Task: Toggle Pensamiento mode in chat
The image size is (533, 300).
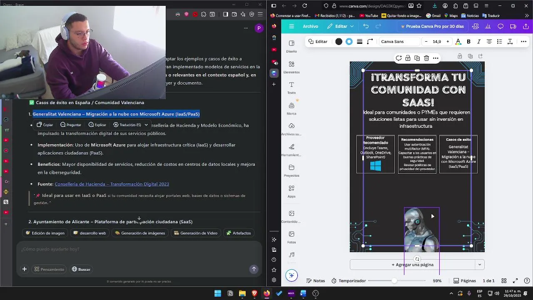Action: [49, 269]
